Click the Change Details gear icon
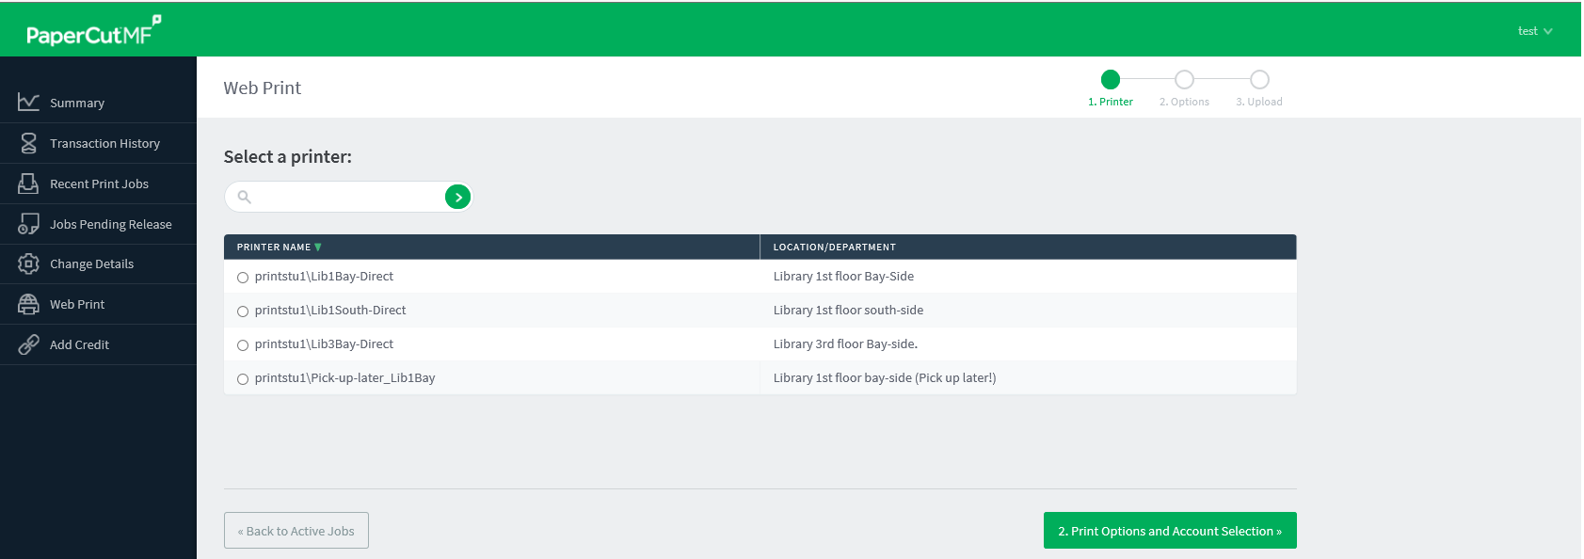This screenshot has width=1584, height=559. pos(28,264)
